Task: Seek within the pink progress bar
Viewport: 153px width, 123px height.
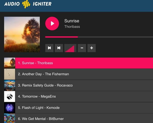Action: pos(99,37)
